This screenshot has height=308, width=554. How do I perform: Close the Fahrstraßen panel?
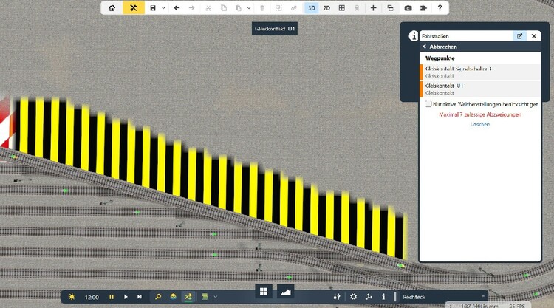(534, 36)
